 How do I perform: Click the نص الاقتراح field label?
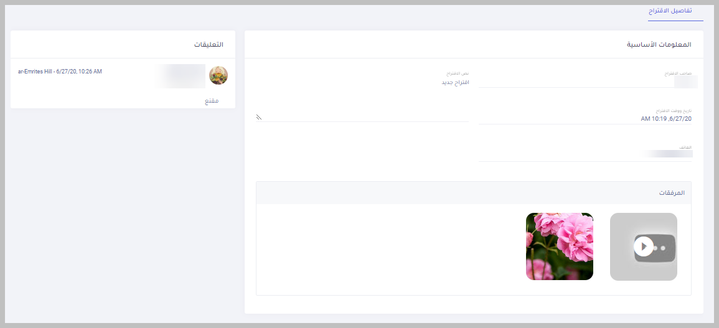[x=458, y=73]
